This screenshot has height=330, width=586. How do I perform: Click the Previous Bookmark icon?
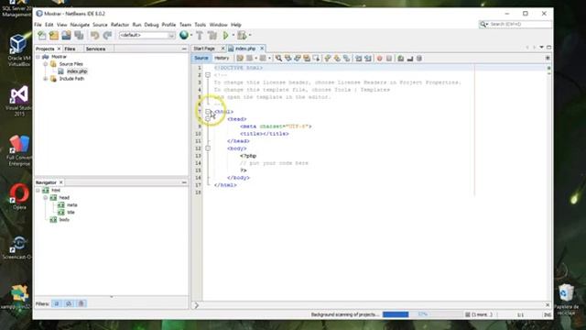tap(328, 59)
